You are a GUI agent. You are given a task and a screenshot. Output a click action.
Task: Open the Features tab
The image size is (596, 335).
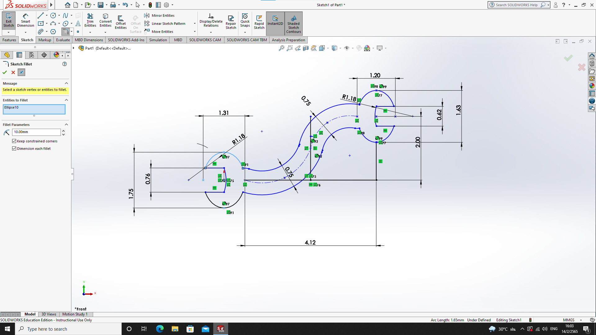9,40
